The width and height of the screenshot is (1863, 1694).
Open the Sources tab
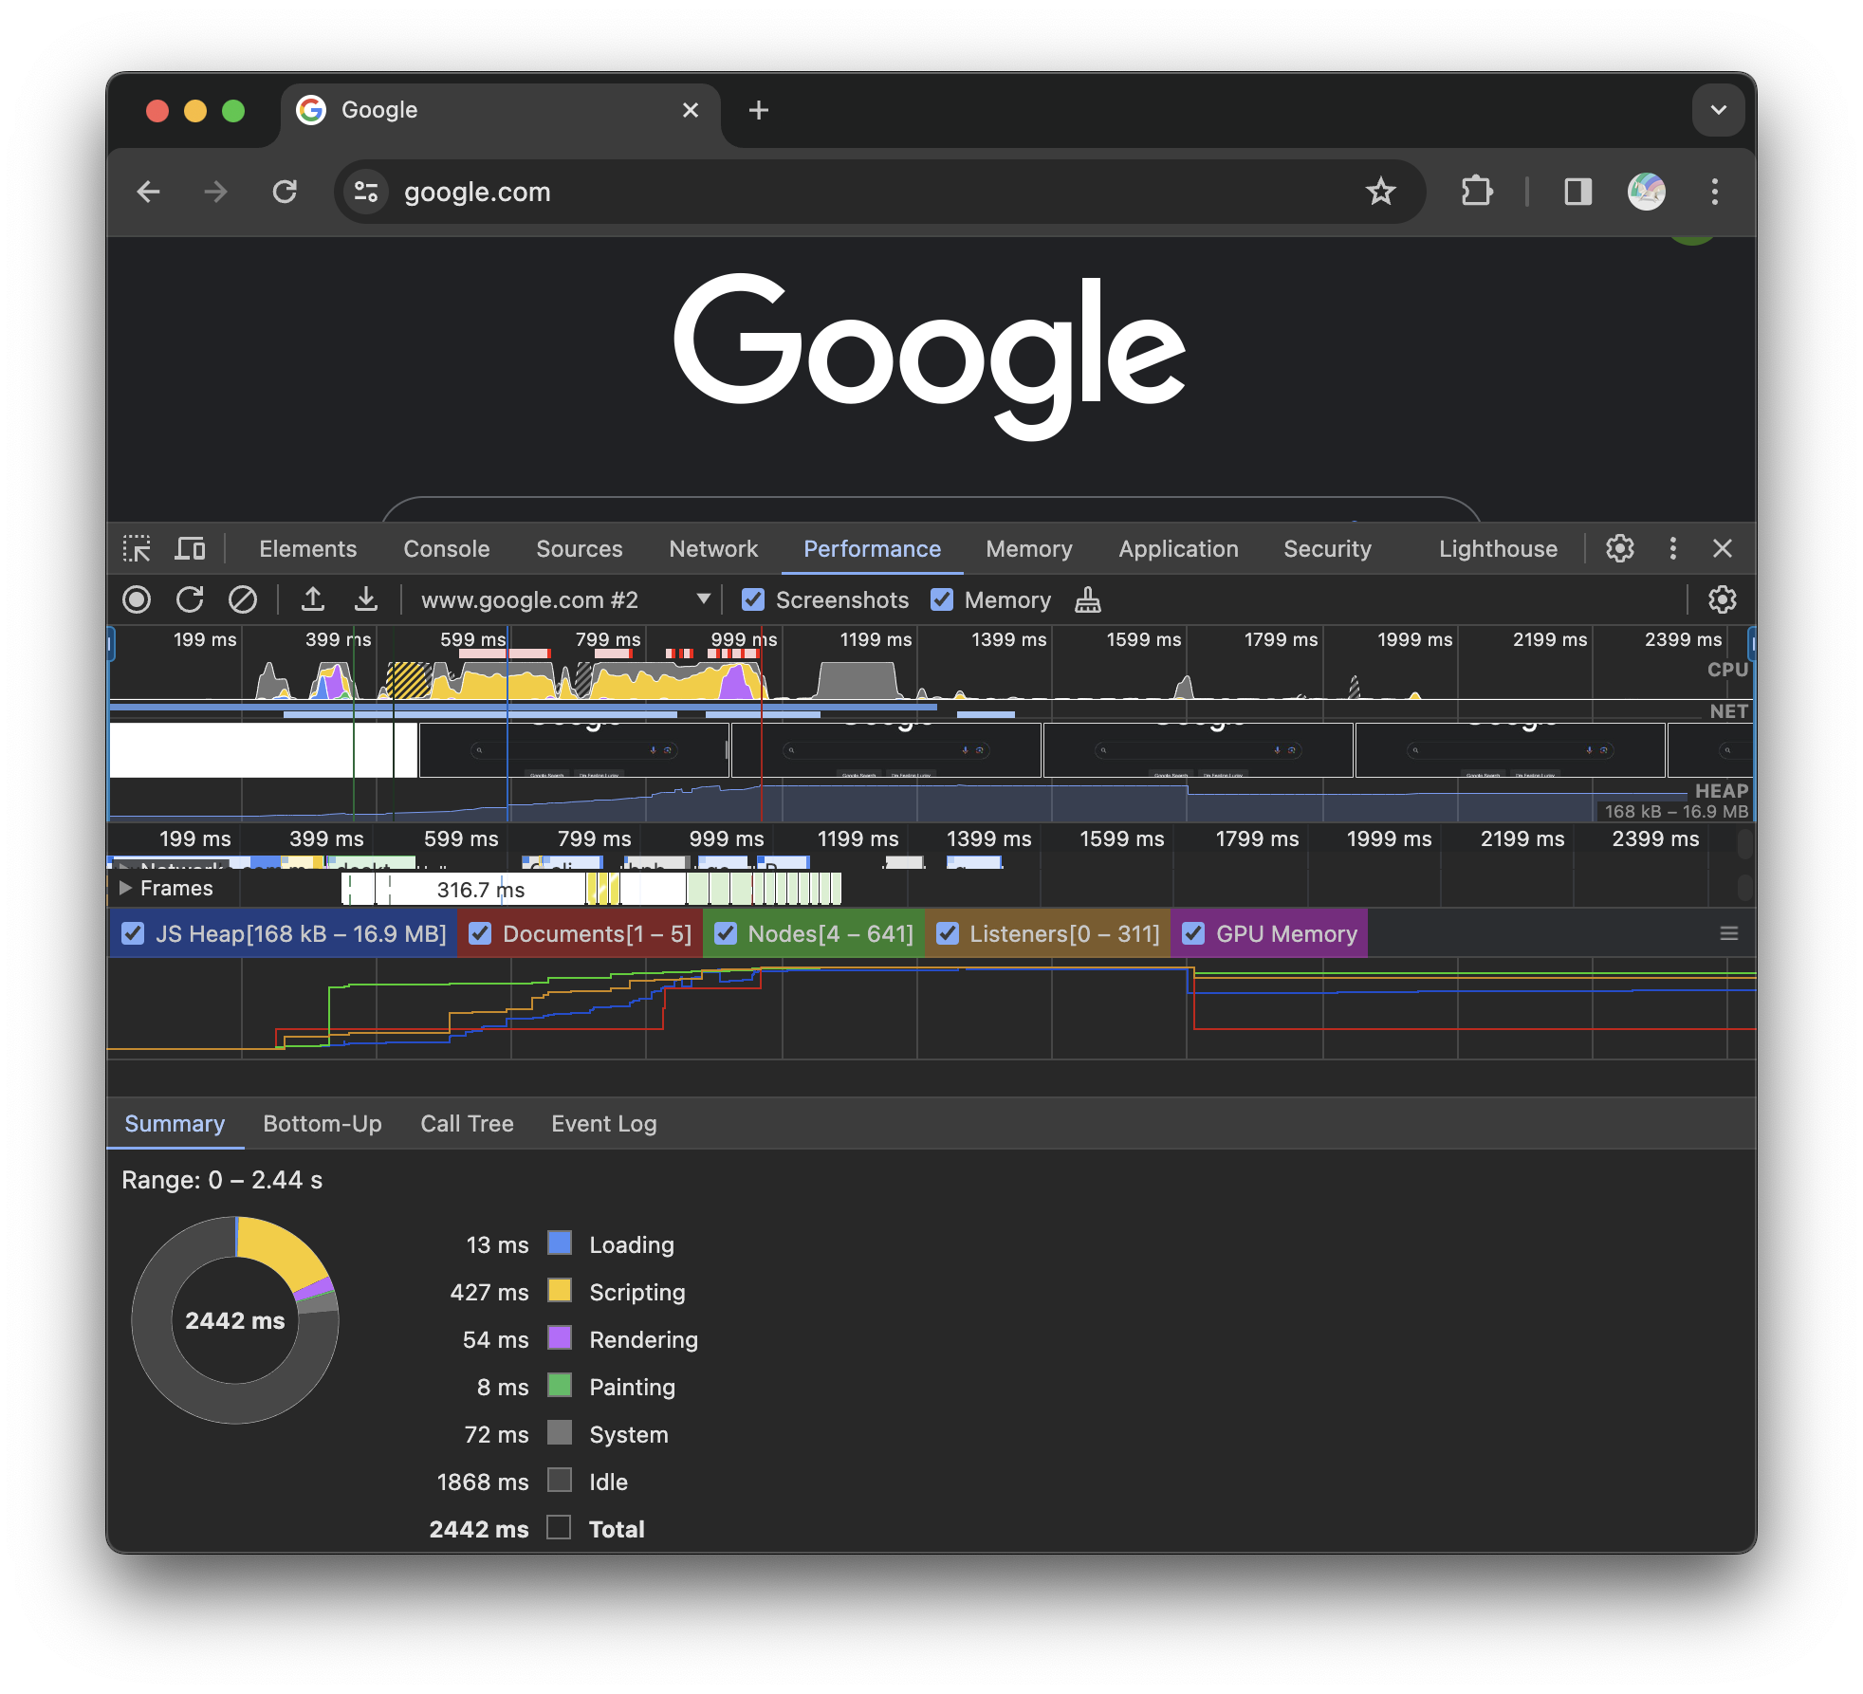(580, 548)
